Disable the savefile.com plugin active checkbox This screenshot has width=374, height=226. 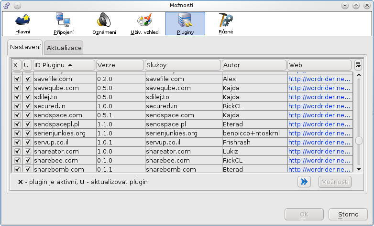point(17,79)
